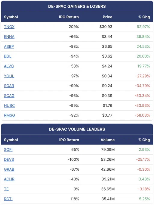Open the TE ticker link
The width and height of the screenshot is (154, 205).
pyautogui.click(x=6, y=189)
